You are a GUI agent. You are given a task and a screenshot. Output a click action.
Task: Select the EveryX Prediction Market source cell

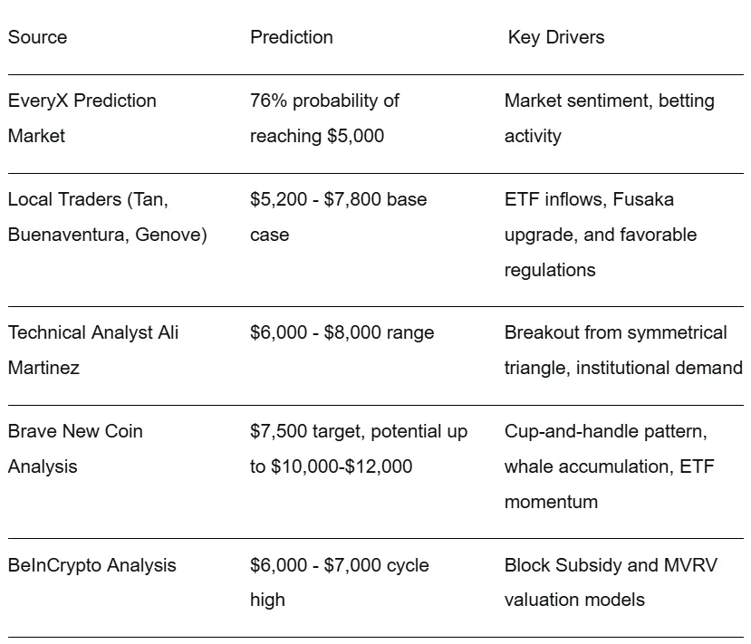(x=82, y=118)
